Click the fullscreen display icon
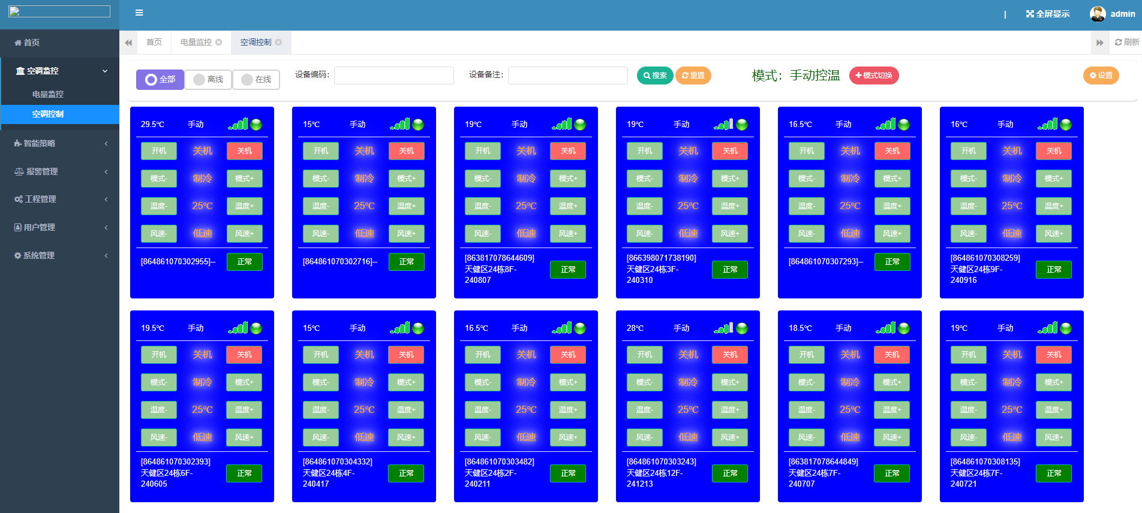This screenshot has width=1142, height=513. point(1030,14)
